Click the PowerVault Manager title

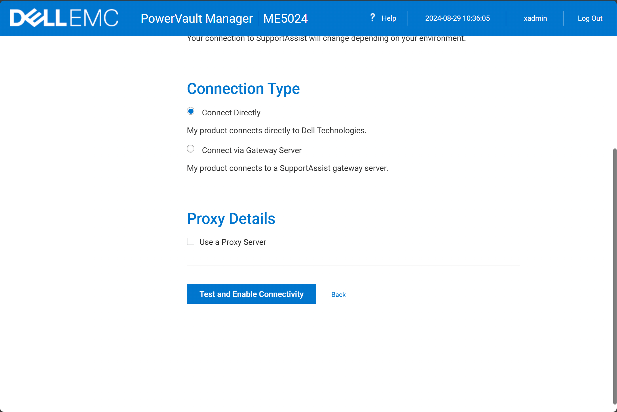coord(197,19)
